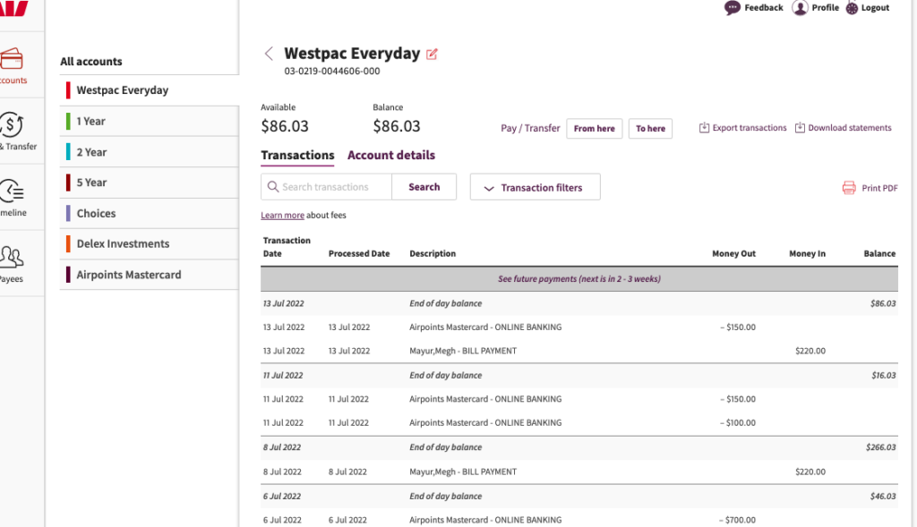Click the edit pencil next to Westpac Everyday
The height and width of the screenshot is (527, 917).
[x=433, y=55]
